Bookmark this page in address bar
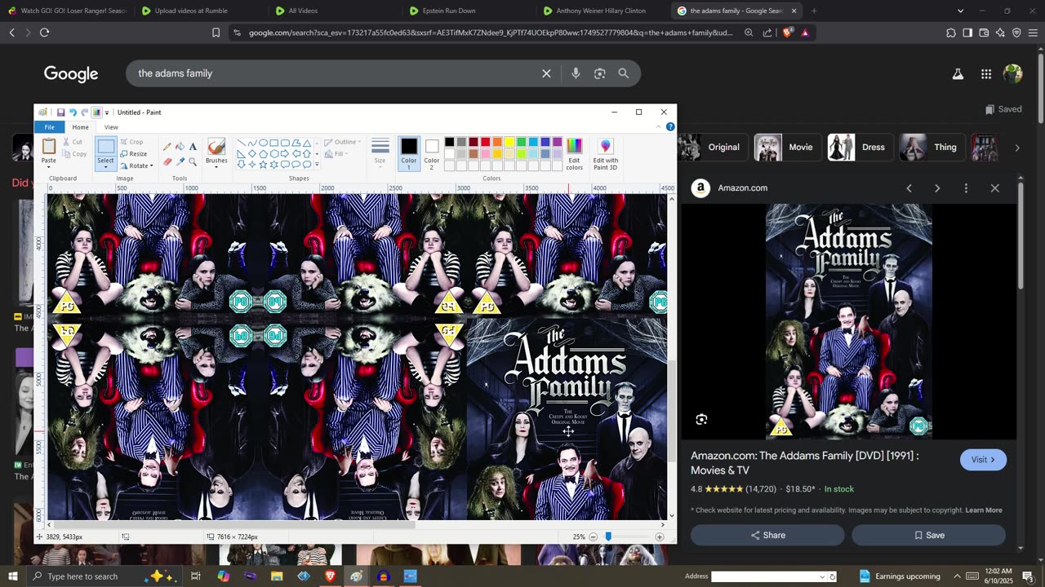The image size is (1045, 587). [x=216, y=33]
